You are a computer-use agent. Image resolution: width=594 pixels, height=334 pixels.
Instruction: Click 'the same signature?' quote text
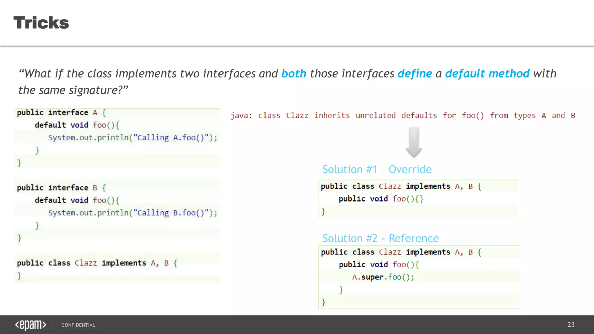tap(73, 90)
